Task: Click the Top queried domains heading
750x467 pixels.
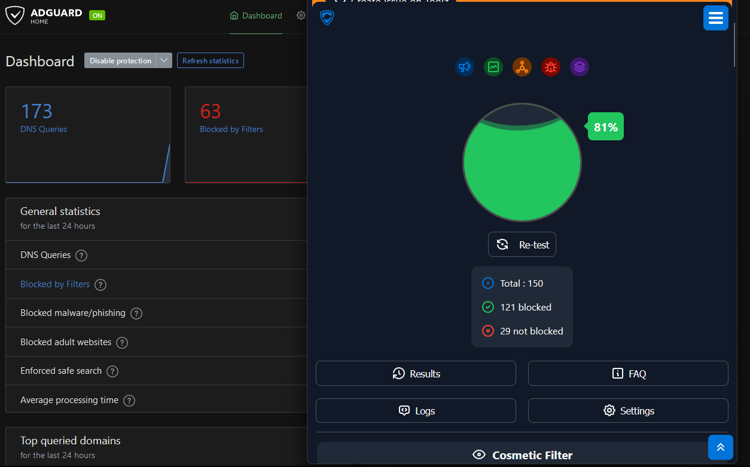Action: click(x=71, y=441)
